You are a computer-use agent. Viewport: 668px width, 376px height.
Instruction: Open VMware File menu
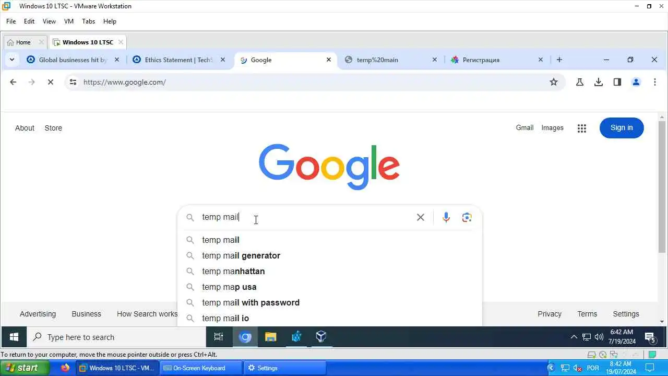11,21
